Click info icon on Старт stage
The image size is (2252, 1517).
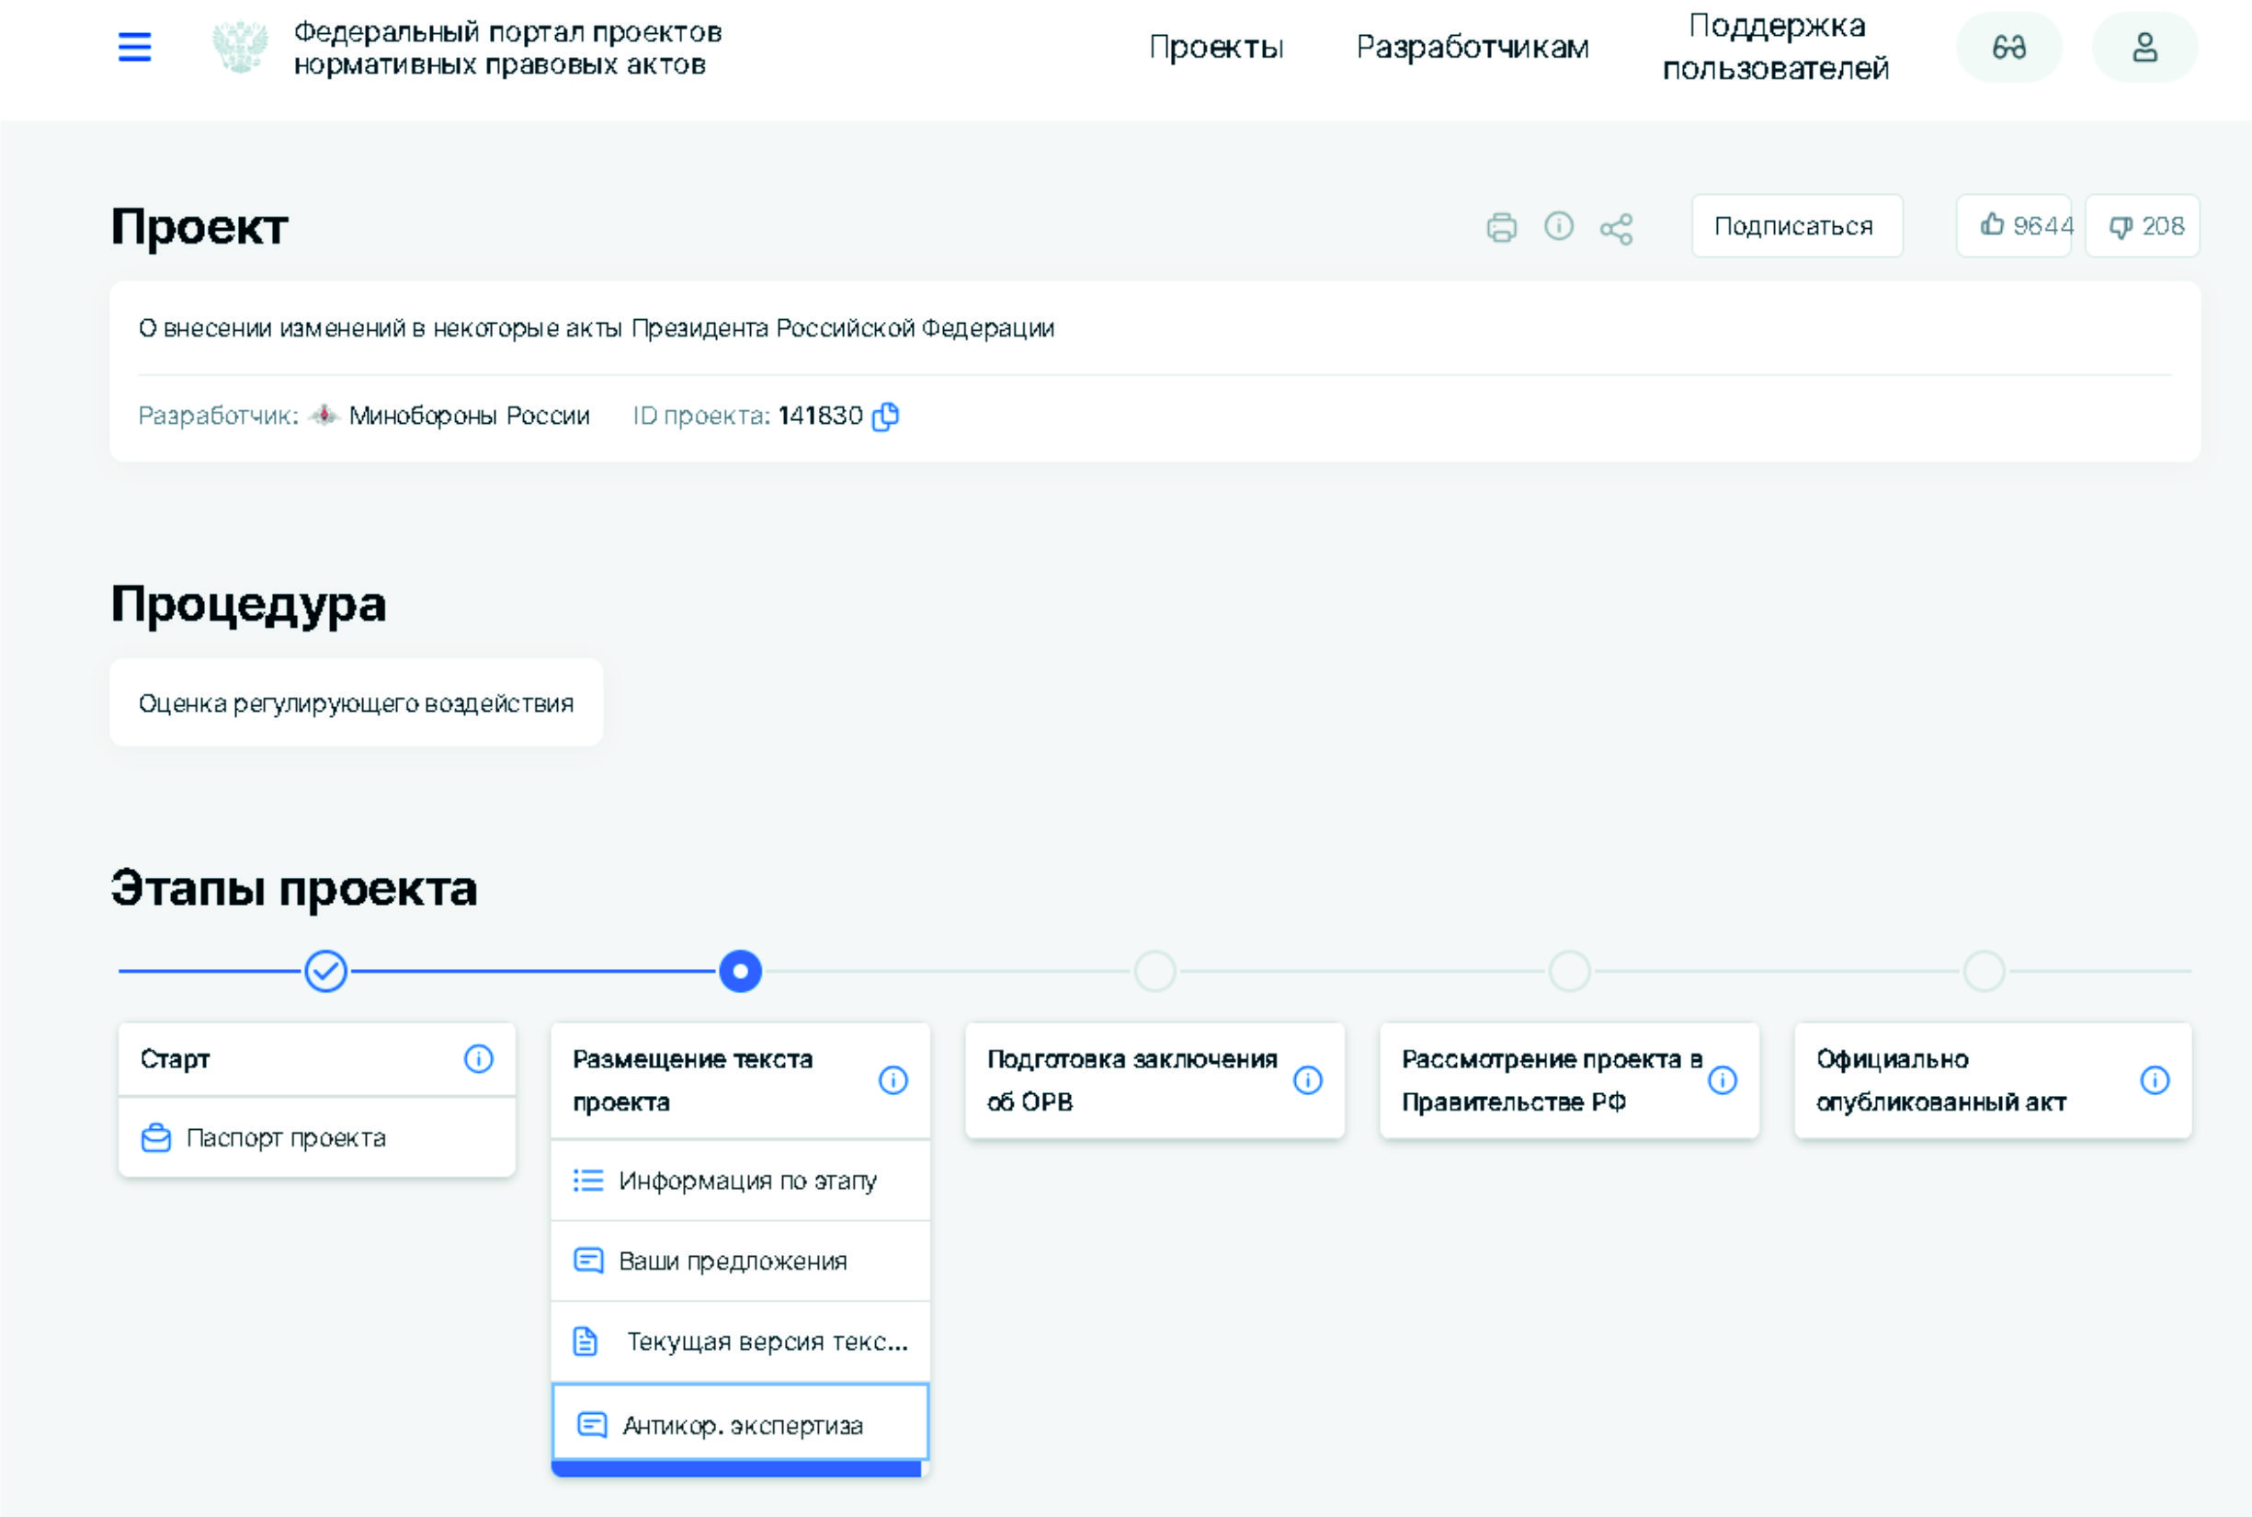[x=478, y=1058]
